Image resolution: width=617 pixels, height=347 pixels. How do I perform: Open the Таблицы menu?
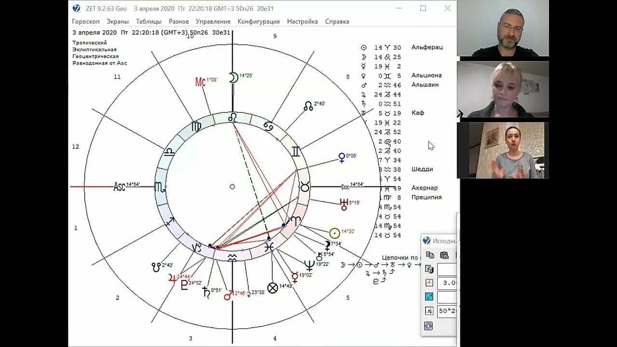click(149, 22)
